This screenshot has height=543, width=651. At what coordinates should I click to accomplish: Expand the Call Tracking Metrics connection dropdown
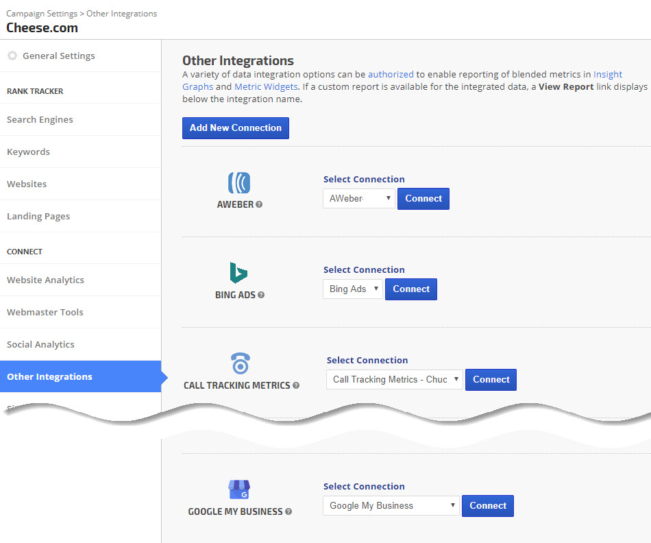tap(394, 380)
